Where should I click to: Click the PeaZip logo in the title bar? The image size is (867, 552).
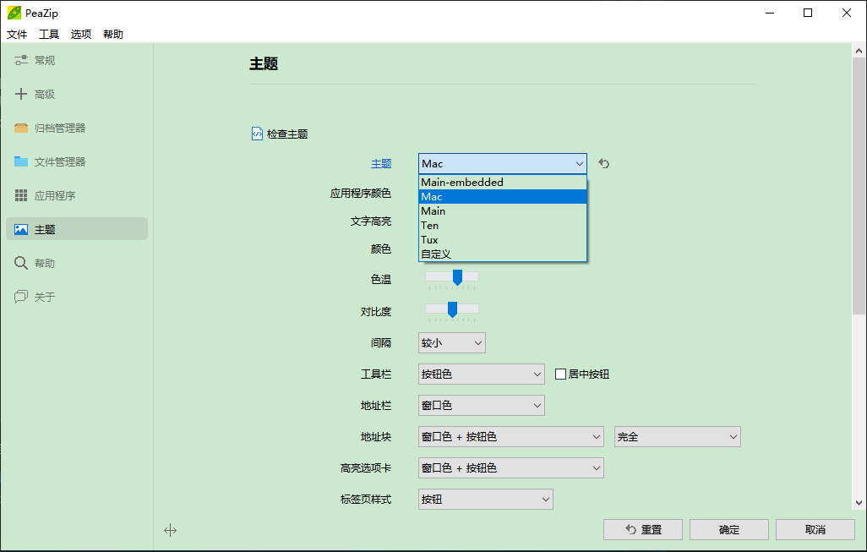click(14, 13)
